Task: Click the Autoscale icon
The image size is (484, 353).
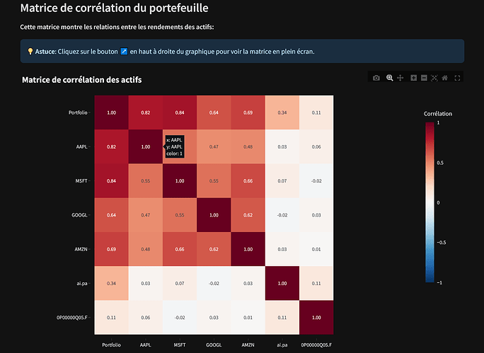Action: pos(434,78)
